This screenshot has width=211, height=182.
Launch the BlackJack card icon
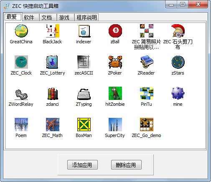click(53, 31)
